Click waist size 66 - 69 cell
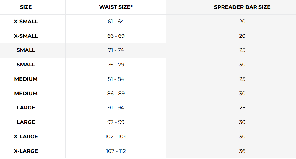The width and height of the screenshot is (296, 159). click(116, 36)
